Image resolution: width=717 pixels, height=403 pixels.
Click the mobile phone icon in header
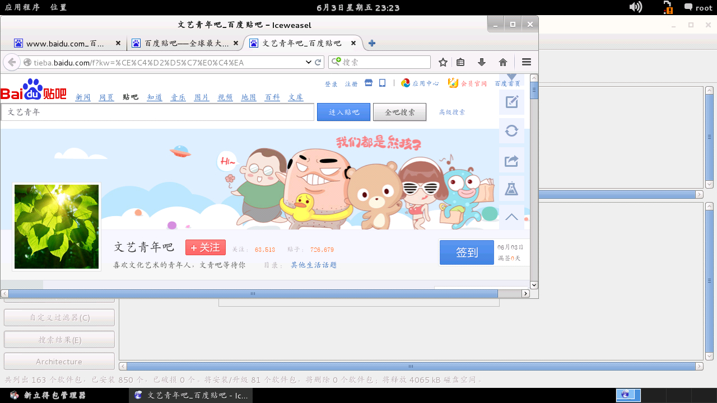[x=383, y=83]
